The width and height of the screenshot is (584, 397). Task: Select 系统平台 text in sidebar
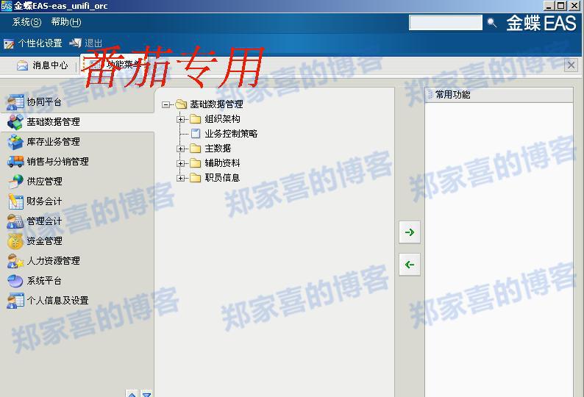[44, 281]
